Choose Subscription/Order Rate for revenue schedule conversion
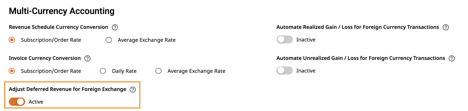The height and width of the screenshot is (111, 468). [x=12, y=40]
